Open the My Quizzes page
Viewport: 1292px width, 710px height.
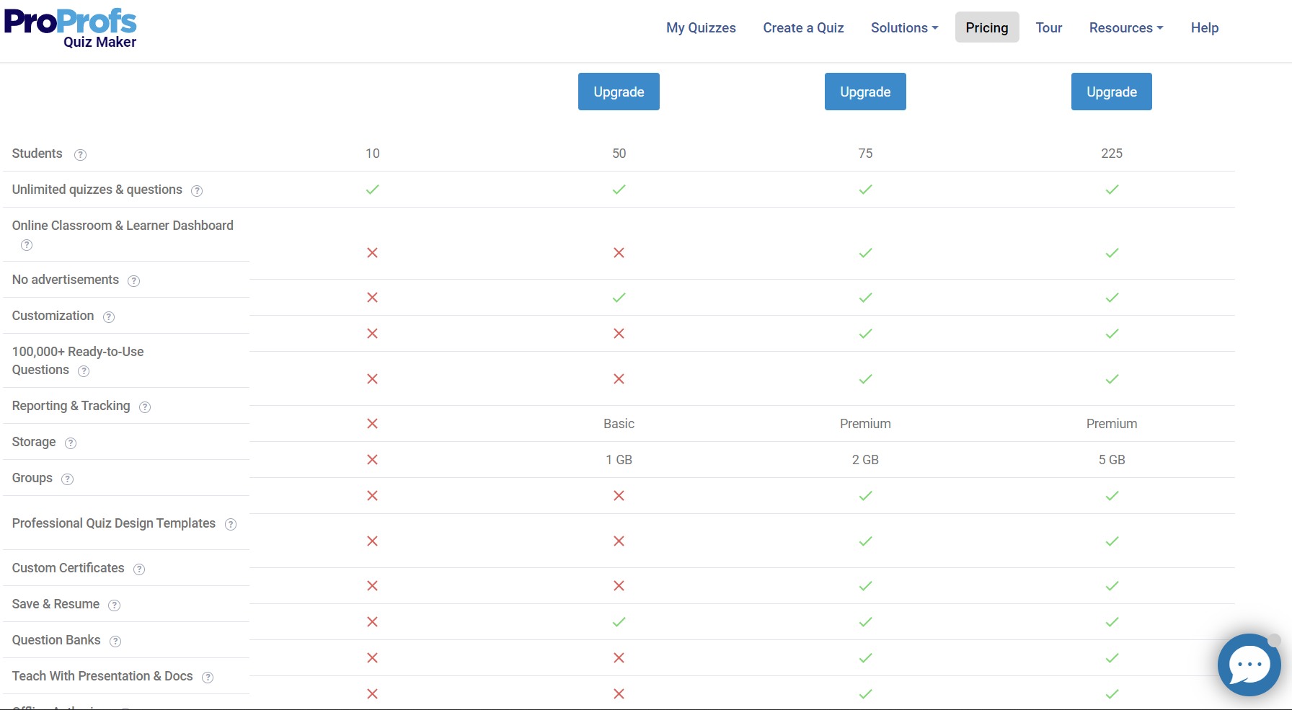(x=701, y=28)
